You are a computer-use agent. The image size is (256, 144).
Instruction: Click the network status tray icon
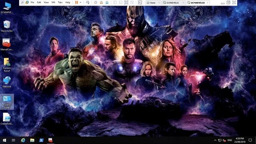pyautogui.click(x=220, y=140)
